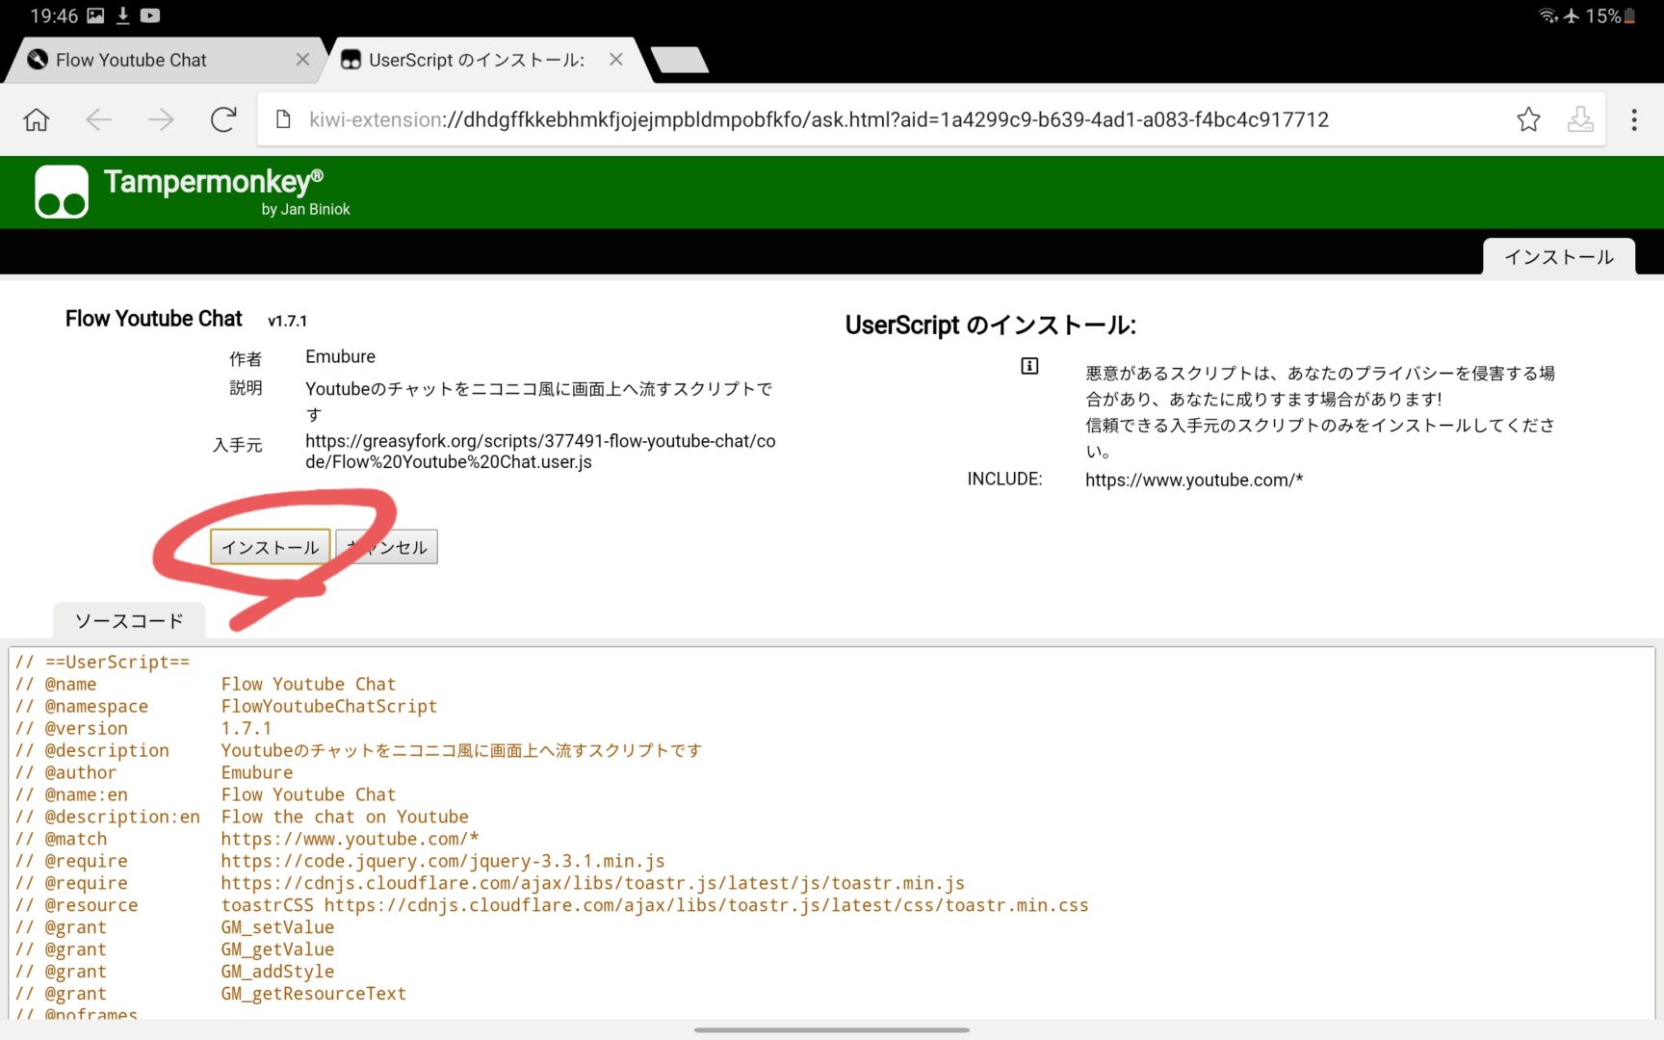1664x1040 pixels.
Task: Click the version label v1.7.1
Action: [x=287, y=321]
